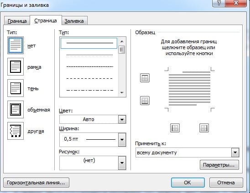Screen dimensions: 250x193
Task: Select the 'нет' border setting icon
Action: pyautogui.click(x=16, y=46)
